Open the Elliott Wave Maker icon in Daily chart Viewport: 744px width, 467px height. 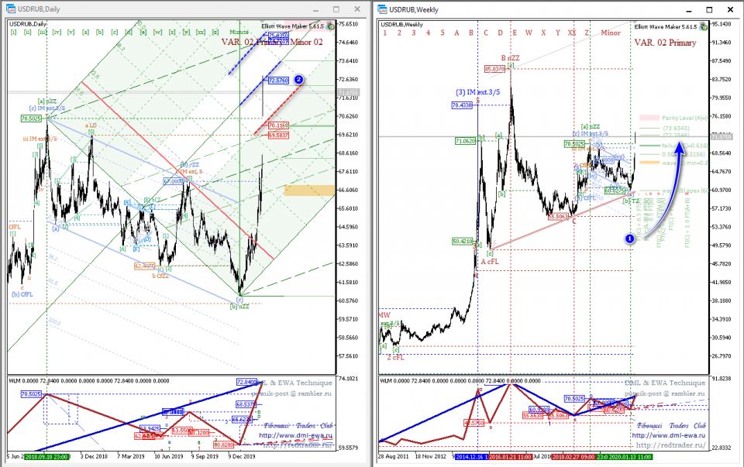pos(331,26)
